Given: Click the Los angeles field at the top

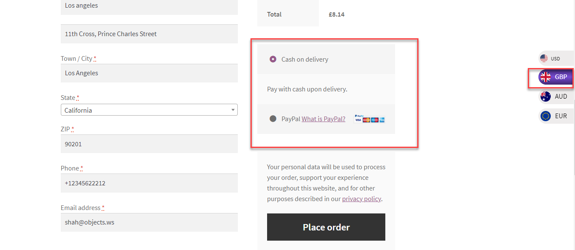Looking at the screenshot, I should coord(149,6).
